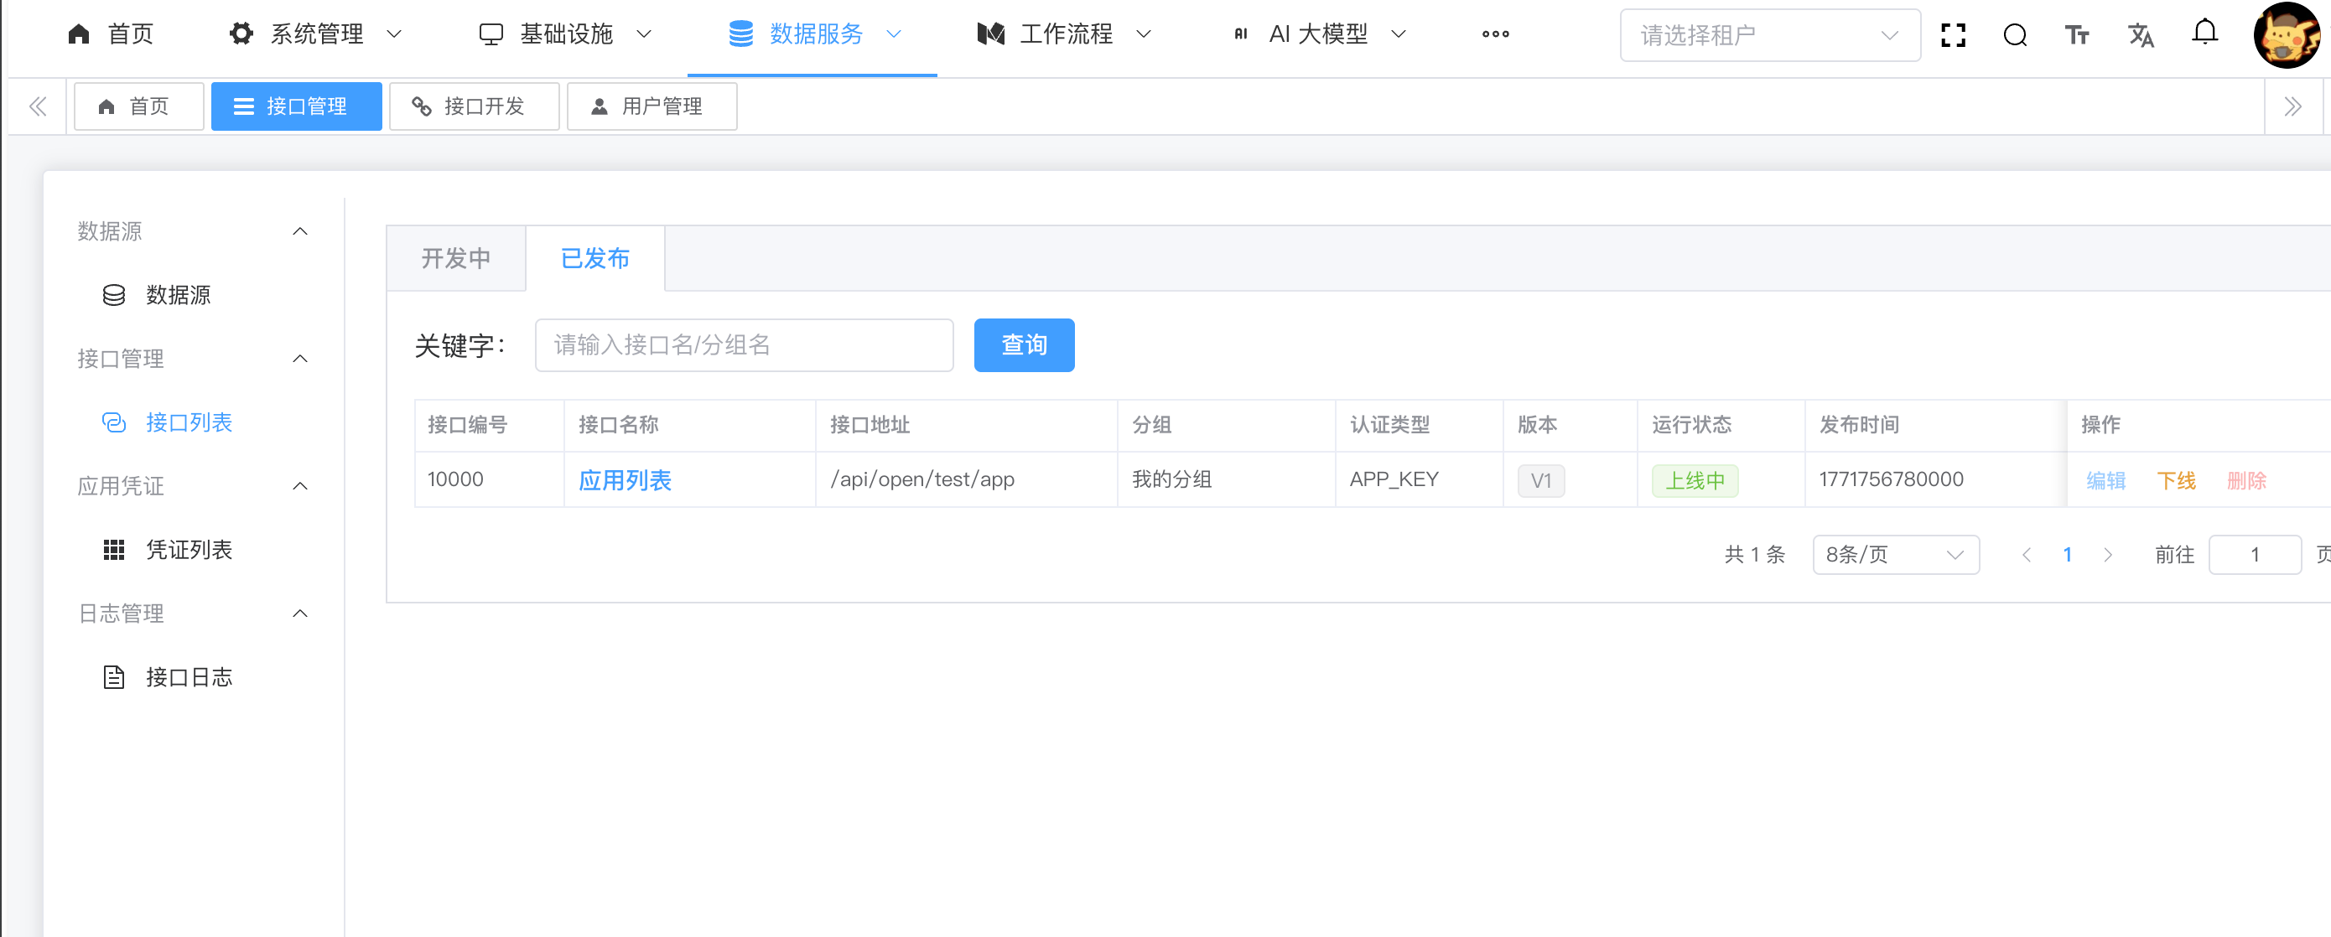Switch to the 开发中 tab
Screen dimensions: 2331x937
click(456, 259)
